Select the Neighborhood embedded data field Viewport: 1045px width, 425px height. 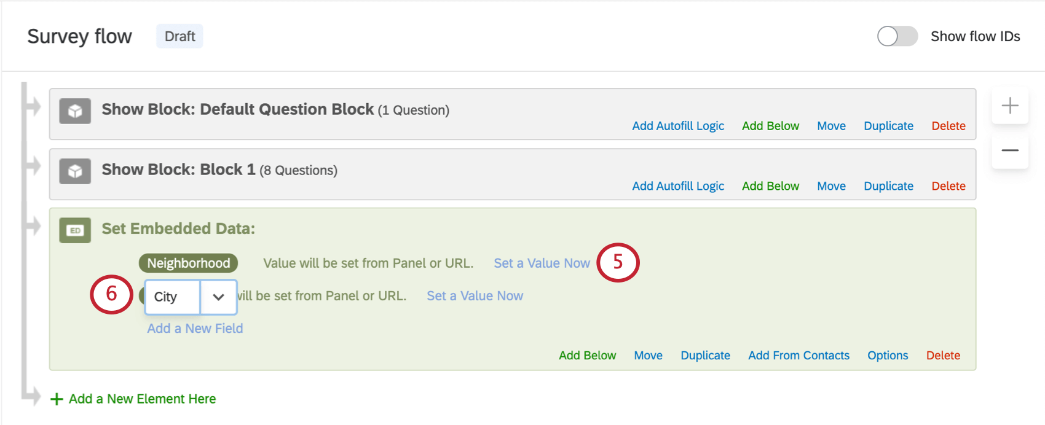click(188, 263)
